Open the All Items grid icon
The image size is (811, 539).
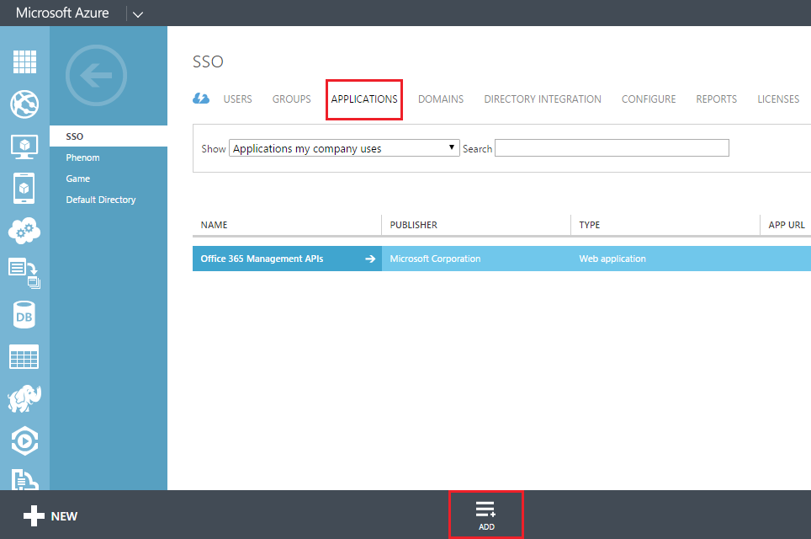(24, 62)
